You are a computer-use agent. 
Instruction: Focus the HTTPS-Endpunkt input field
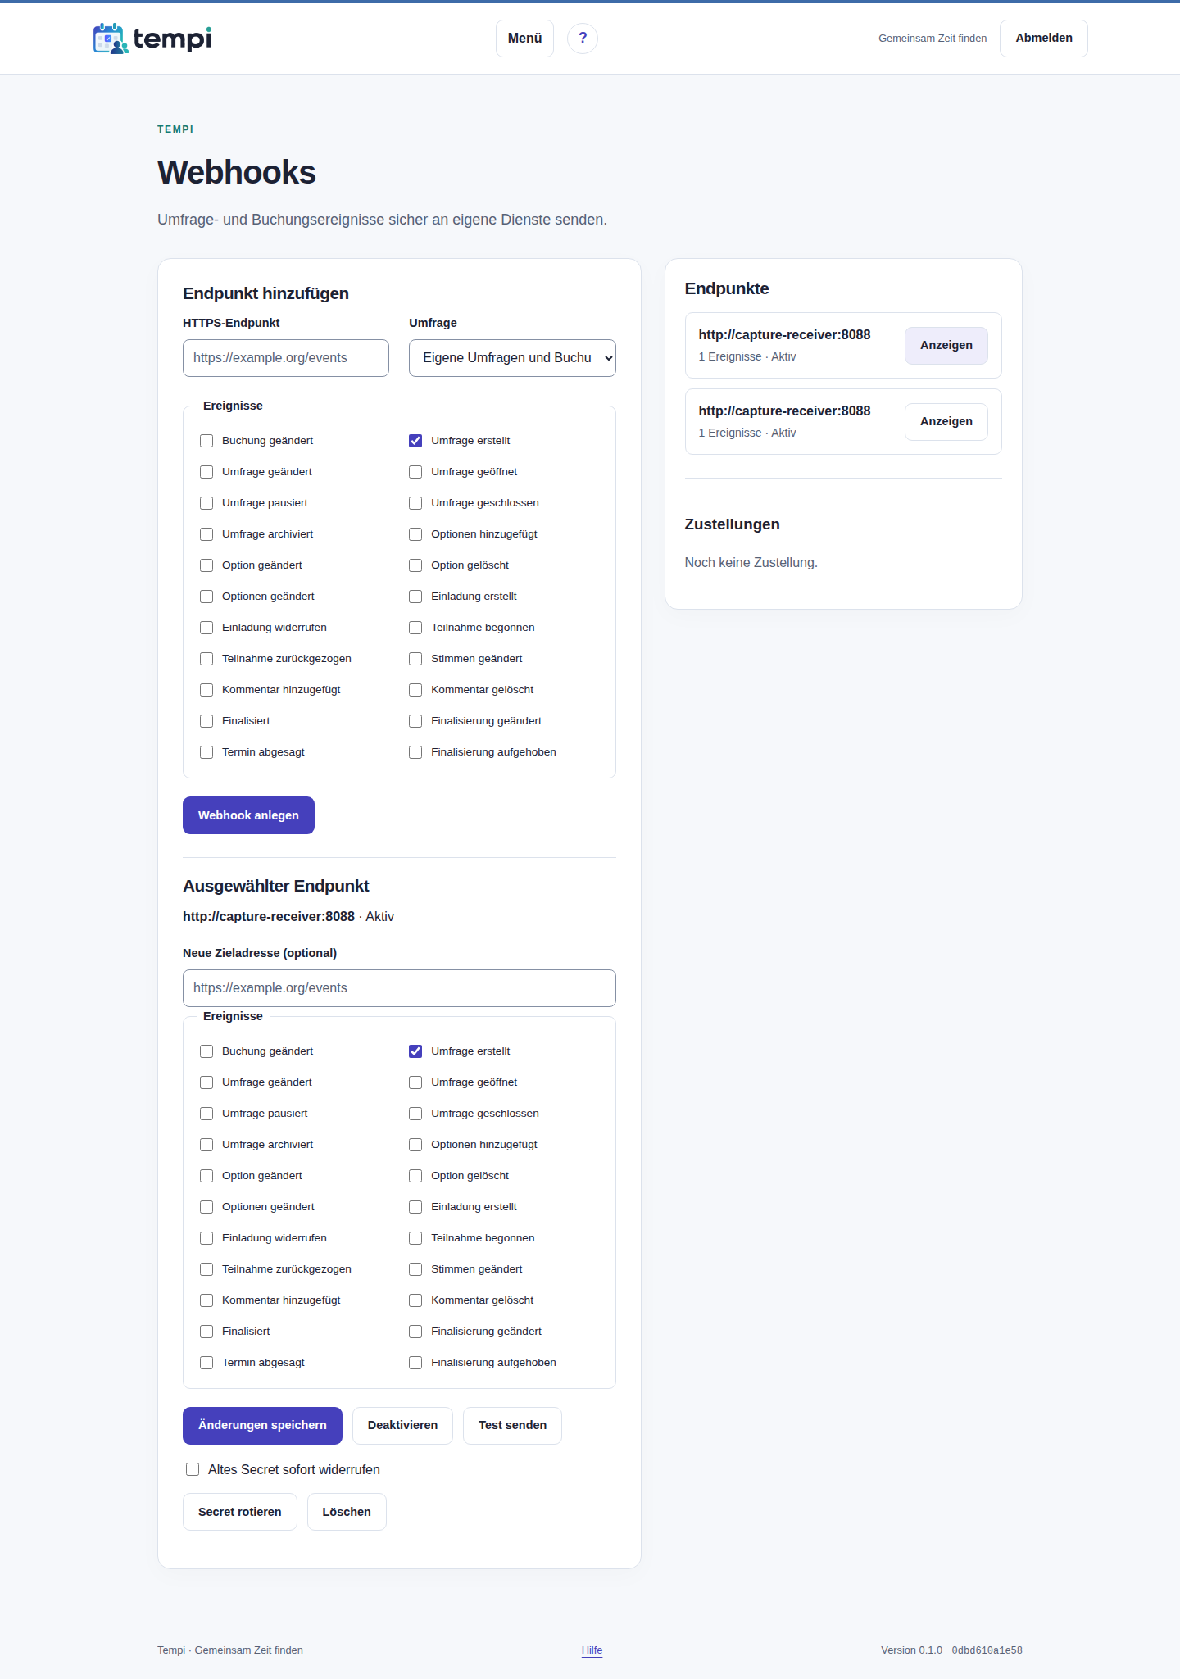pyautogui.click(x=286, y=358)
